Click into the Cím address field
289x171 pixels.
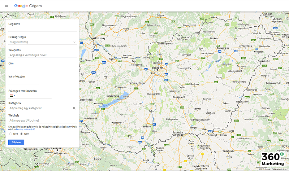tap(42, 68)
